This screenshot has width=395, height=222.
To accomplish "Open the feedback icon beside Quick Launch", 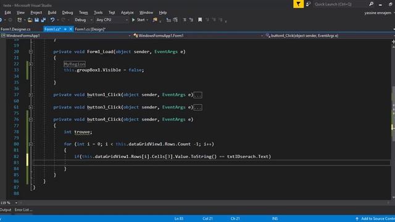I will tap(308, 4).
